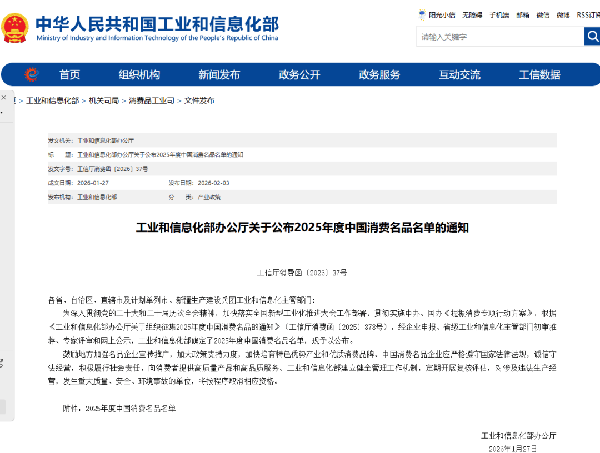600x453 pixels.
Task: Open the 组织机构 menu item
Action: tap(139, 75)
